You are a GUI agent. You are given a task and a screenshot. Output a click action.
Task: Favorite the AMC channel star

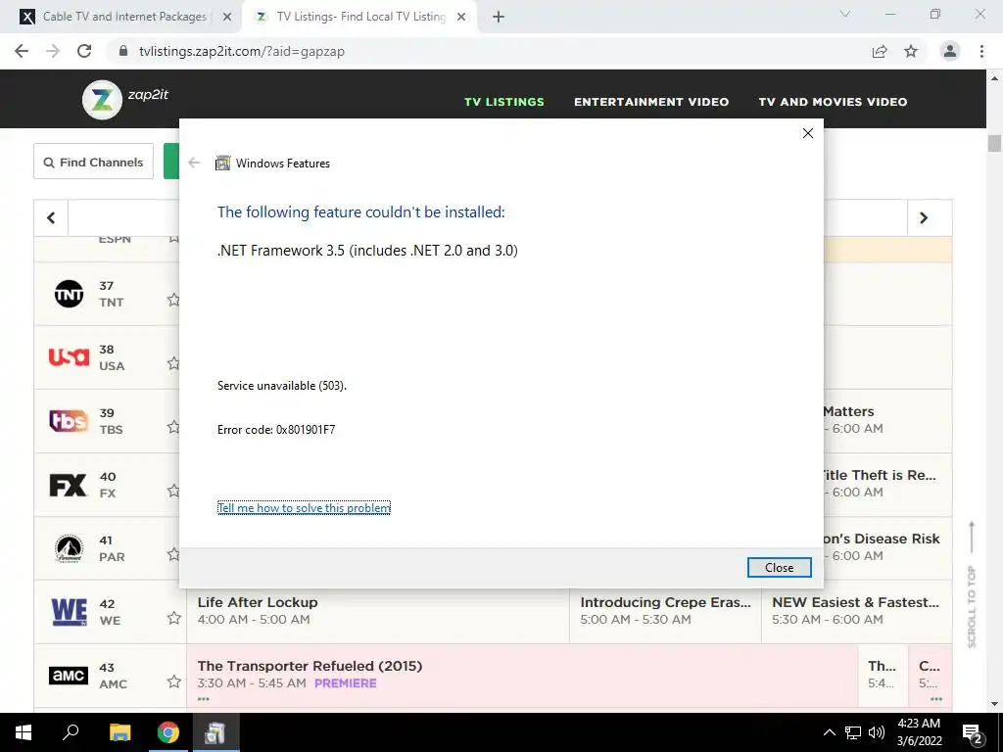pos(173,681)
